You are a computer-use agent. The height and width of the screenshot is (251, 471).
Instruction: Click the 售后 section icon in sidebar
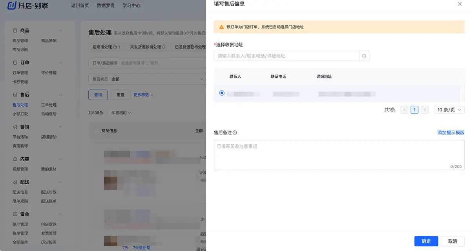click(x=15, y=95)
